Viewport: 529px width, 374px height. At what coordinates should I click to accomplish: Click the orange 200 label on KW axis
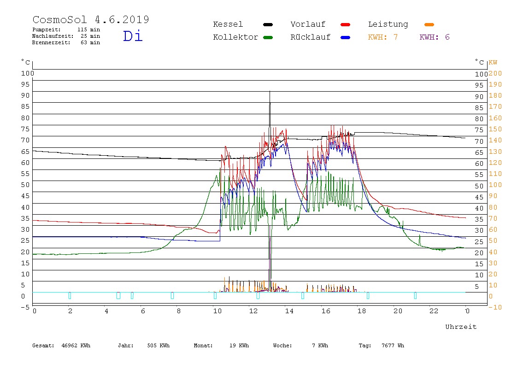pos(495,73)
